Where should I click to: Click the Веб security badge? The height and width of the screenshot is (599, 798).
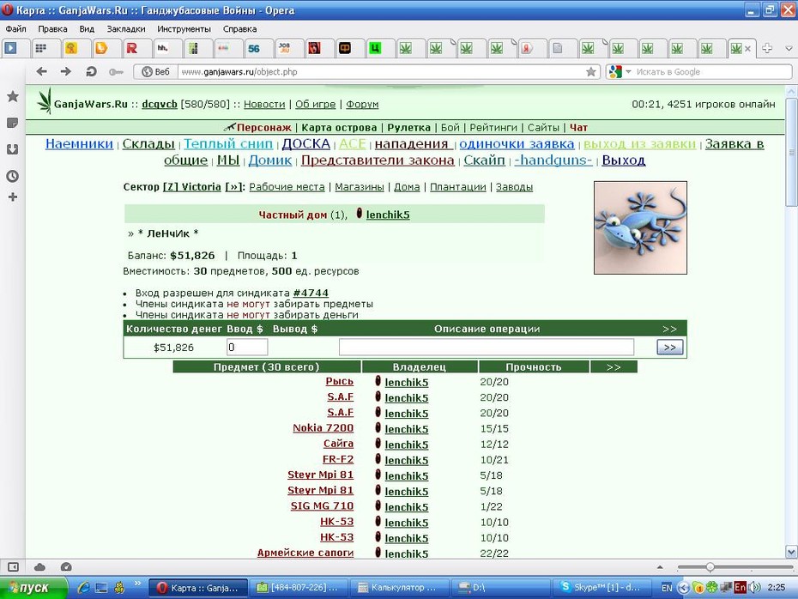point(155,72)
